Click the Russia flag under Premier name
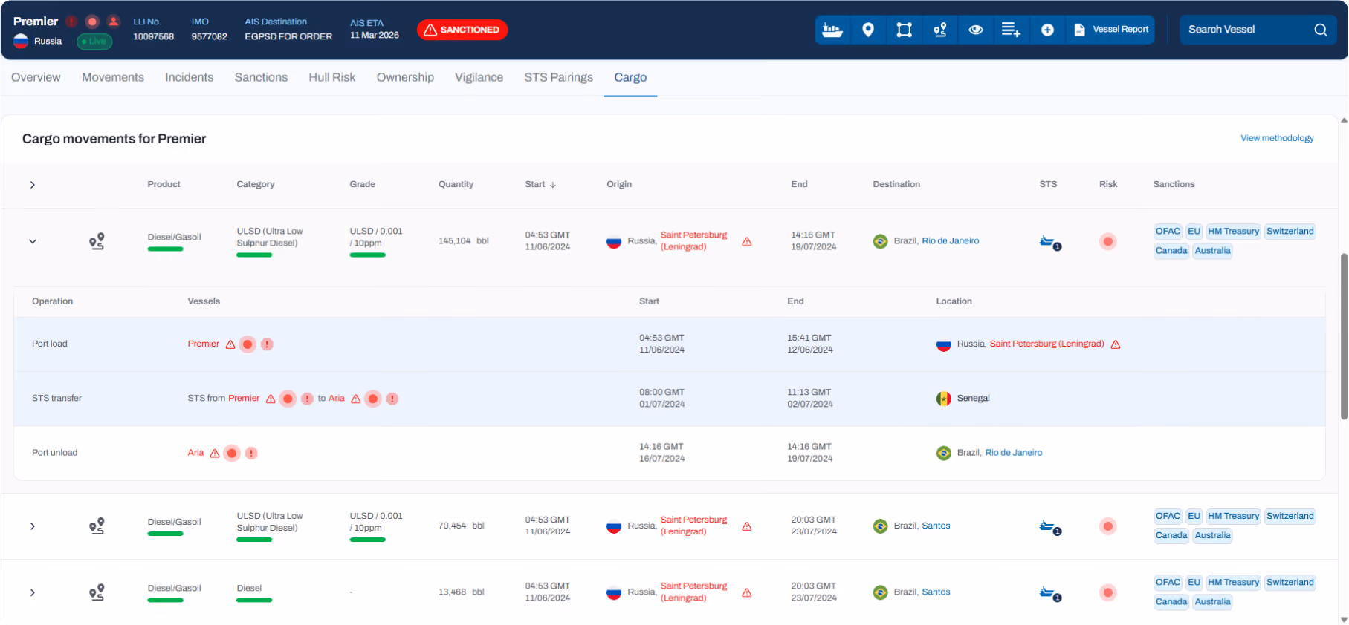Image resolution: width=1349 pixels, height=625 pixels. point(21,42)
